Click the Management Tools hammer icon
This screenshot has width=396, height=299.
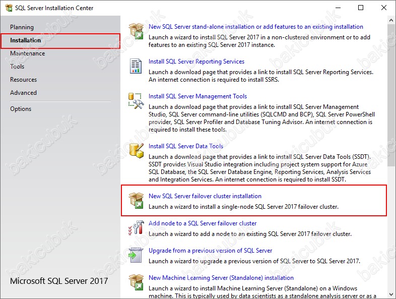pos(136,101)
